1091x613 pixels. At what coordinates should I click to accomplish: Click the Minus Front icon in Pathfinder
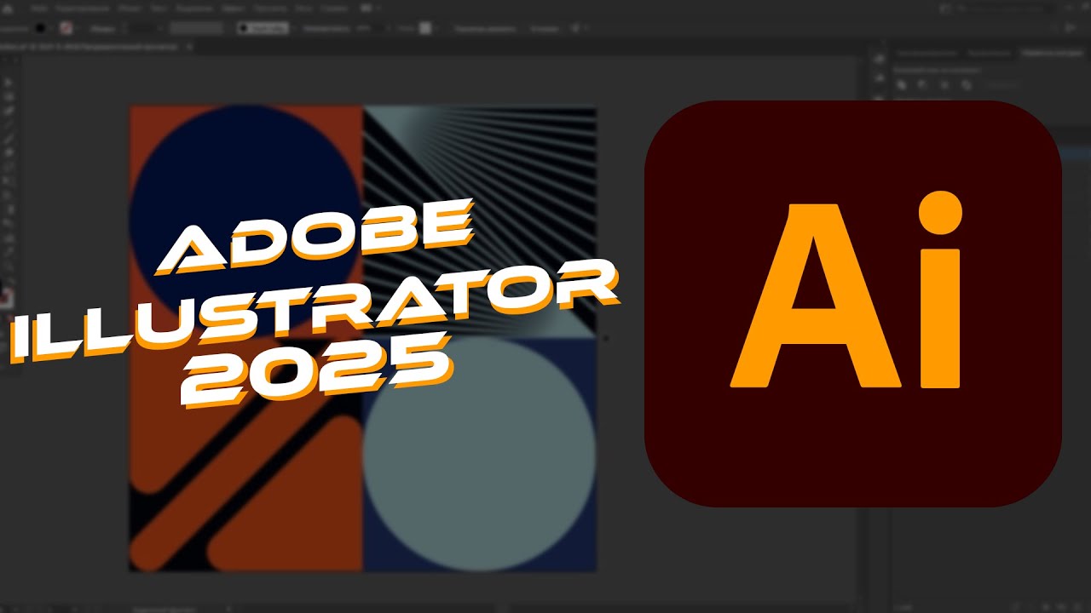coord(923,84)
